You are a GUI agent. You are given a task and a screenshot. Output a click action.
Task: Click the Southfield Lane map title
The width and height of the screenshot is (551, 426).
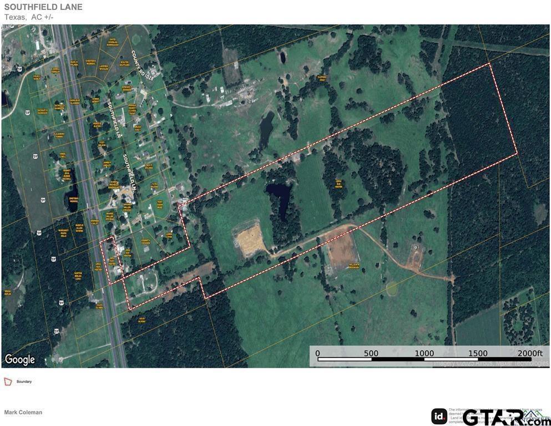[43, 7]
